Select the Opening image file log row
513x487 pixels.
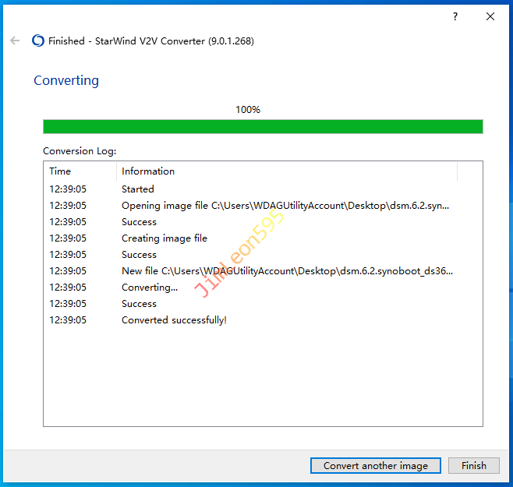pyautogui.click(x=285, y=206)
